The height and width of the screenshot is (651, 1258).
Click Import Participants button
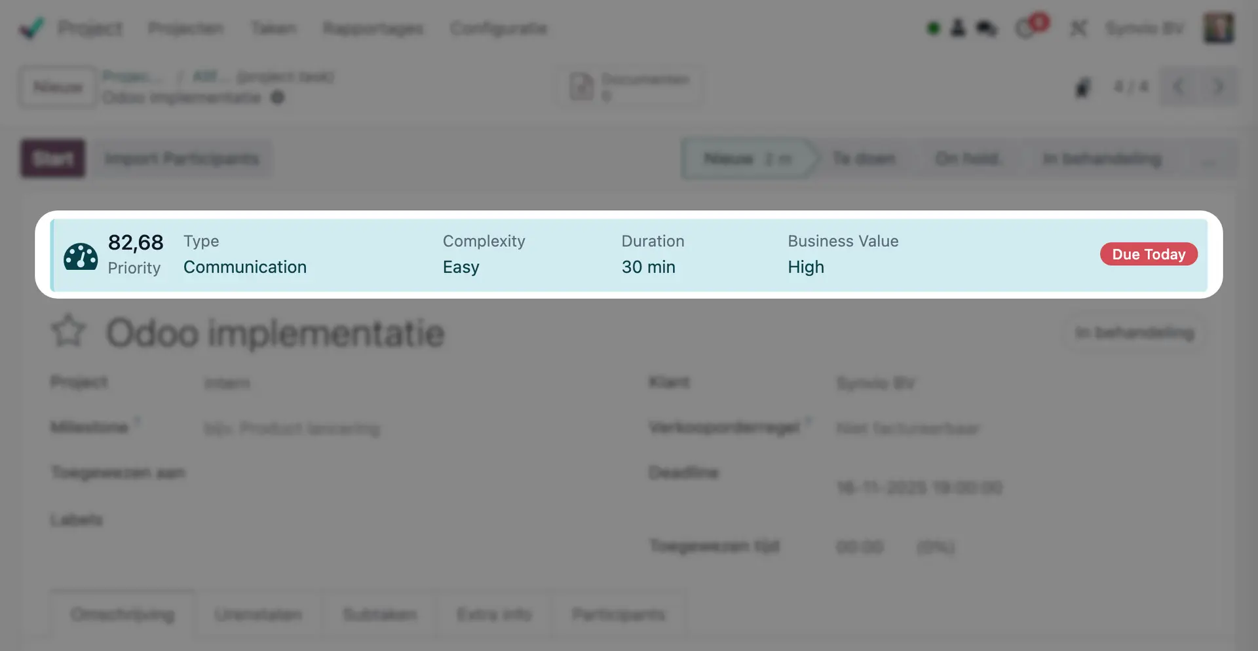click(x=182, y=158)
